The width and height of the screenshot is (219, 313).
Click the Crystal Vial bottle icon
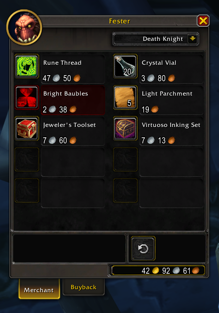pos(125,66)
